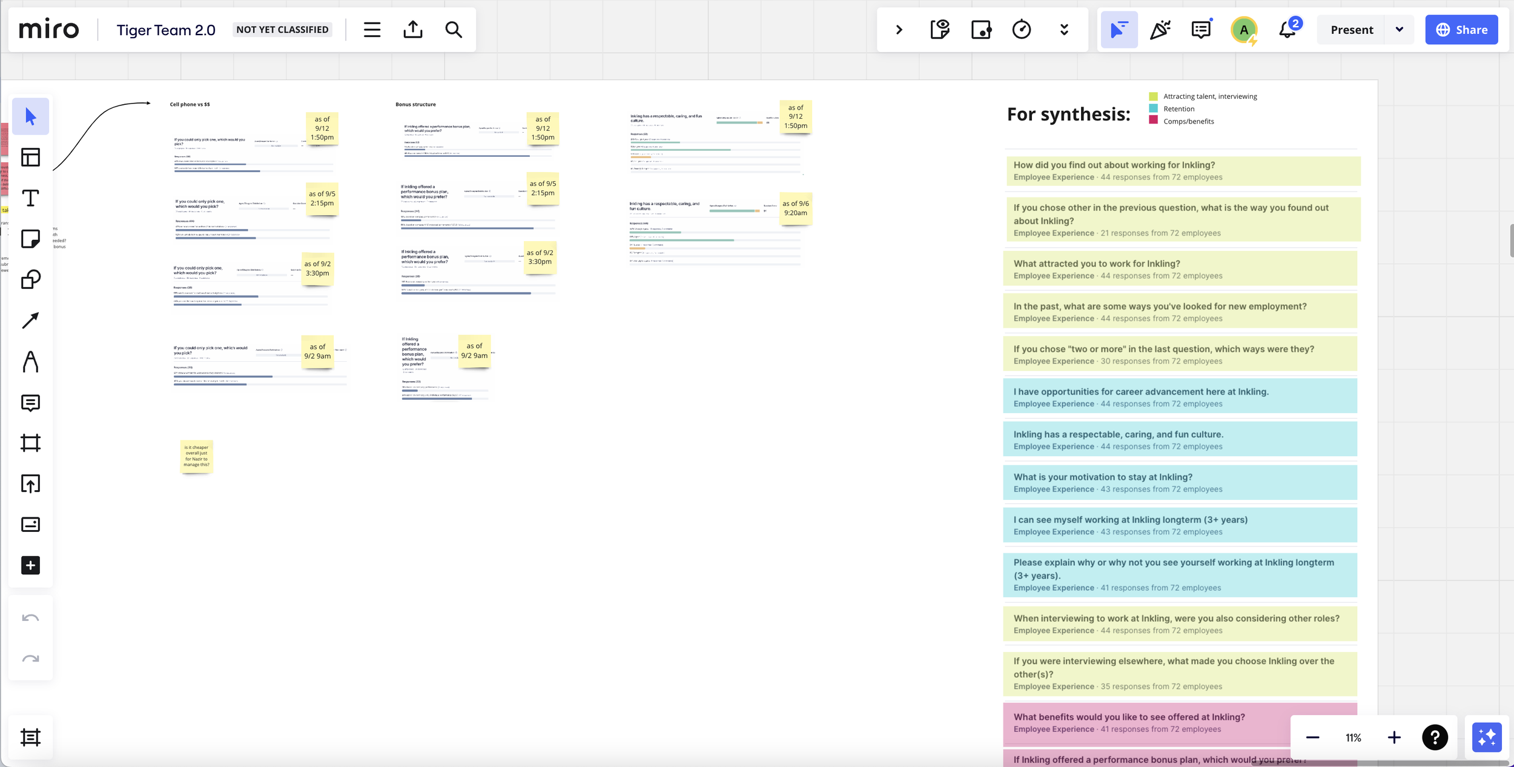Open the Miro AI sparkle button

point(1487,737)
